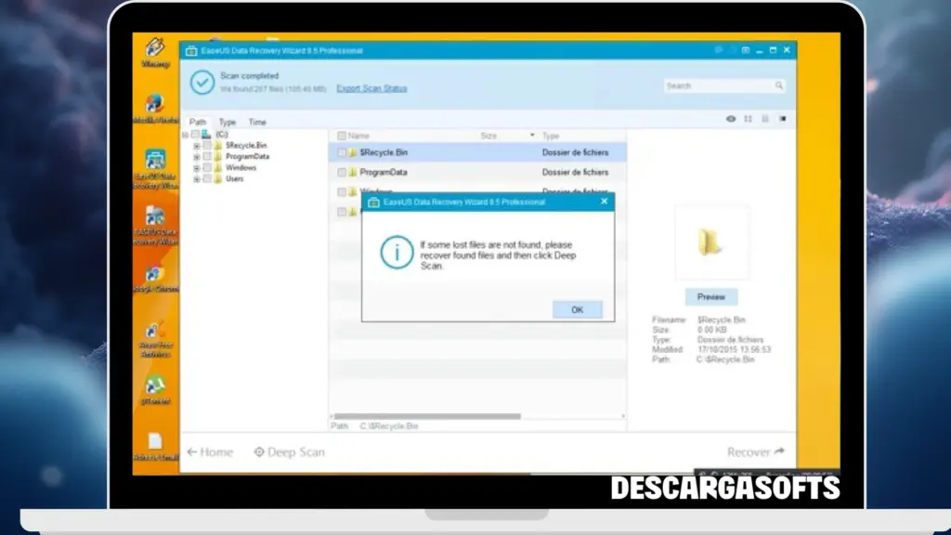
Task: Switch to thumbnail view using the grid icon
Action: [748, 119]
